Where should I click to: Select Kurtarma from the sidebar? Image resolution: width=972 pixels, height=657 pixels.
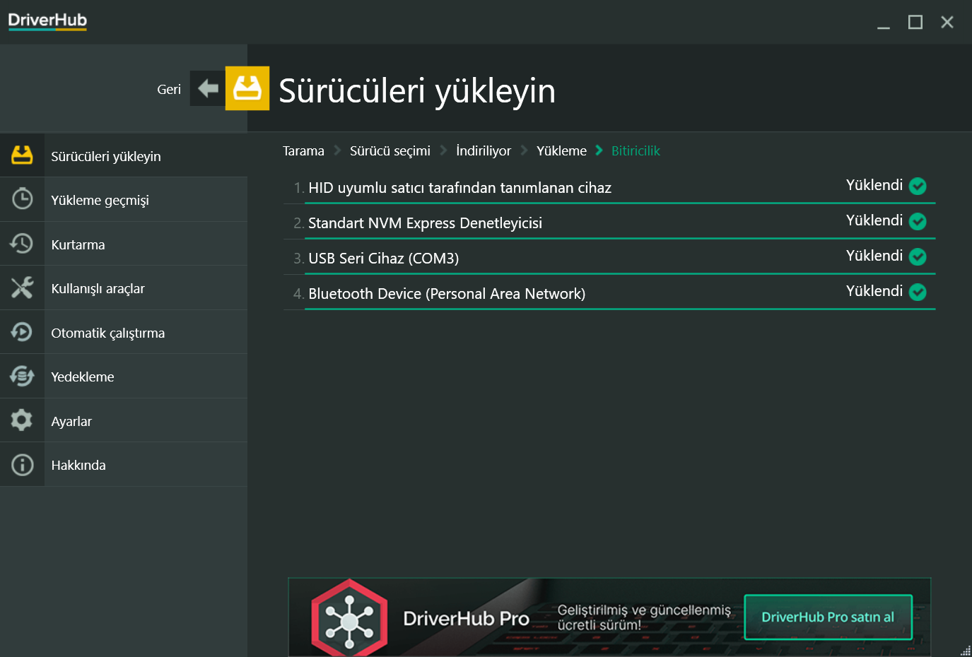(124, 244)
